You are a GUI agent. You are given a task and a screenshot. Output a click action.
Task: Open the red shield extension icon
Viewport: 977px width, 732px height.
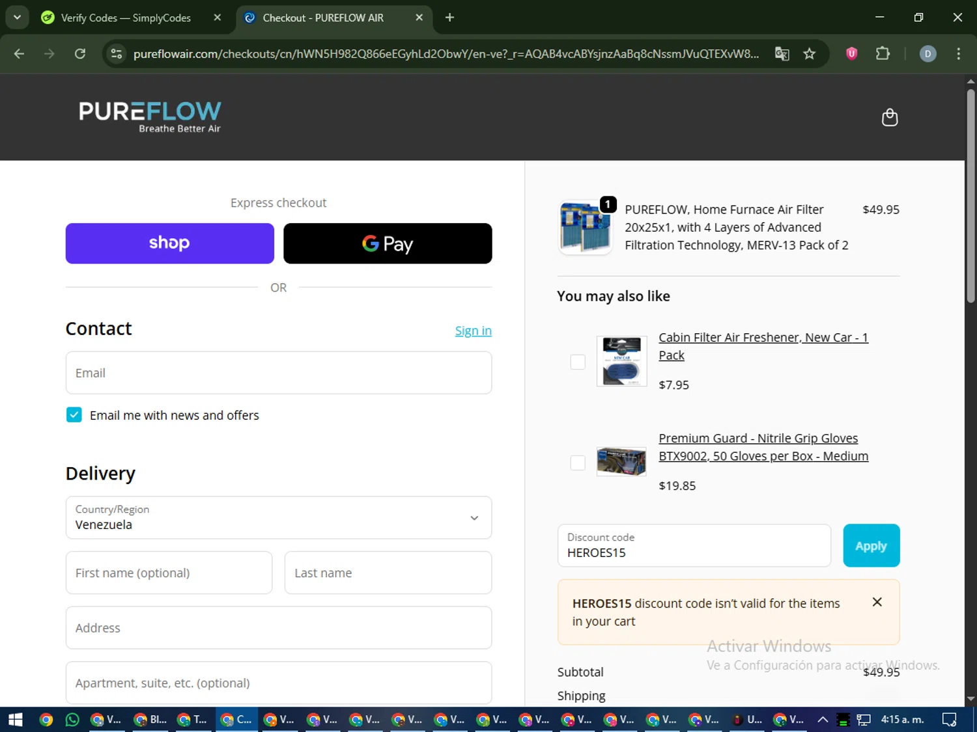coord(851,53)
